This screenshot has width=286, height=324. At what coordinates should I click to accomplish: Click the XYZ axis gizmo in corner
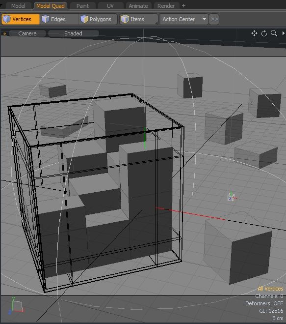[x=16, y=306]
